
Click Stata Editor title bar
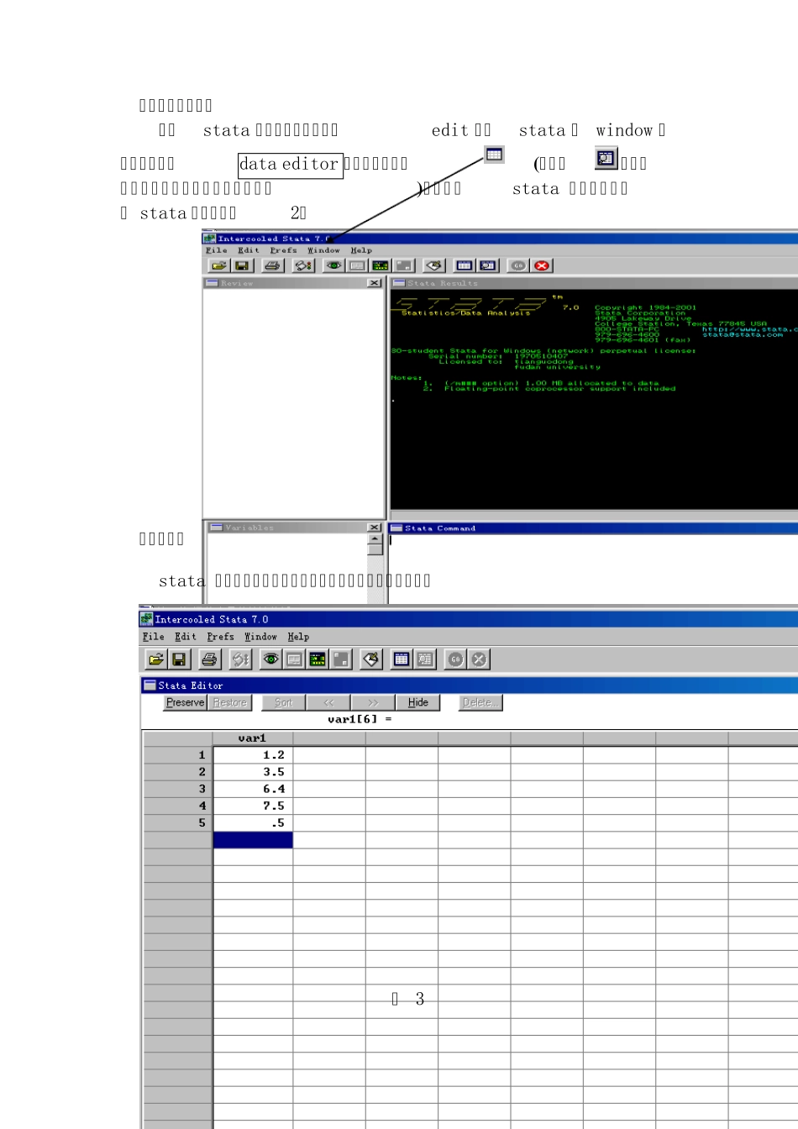click(469, 685)
